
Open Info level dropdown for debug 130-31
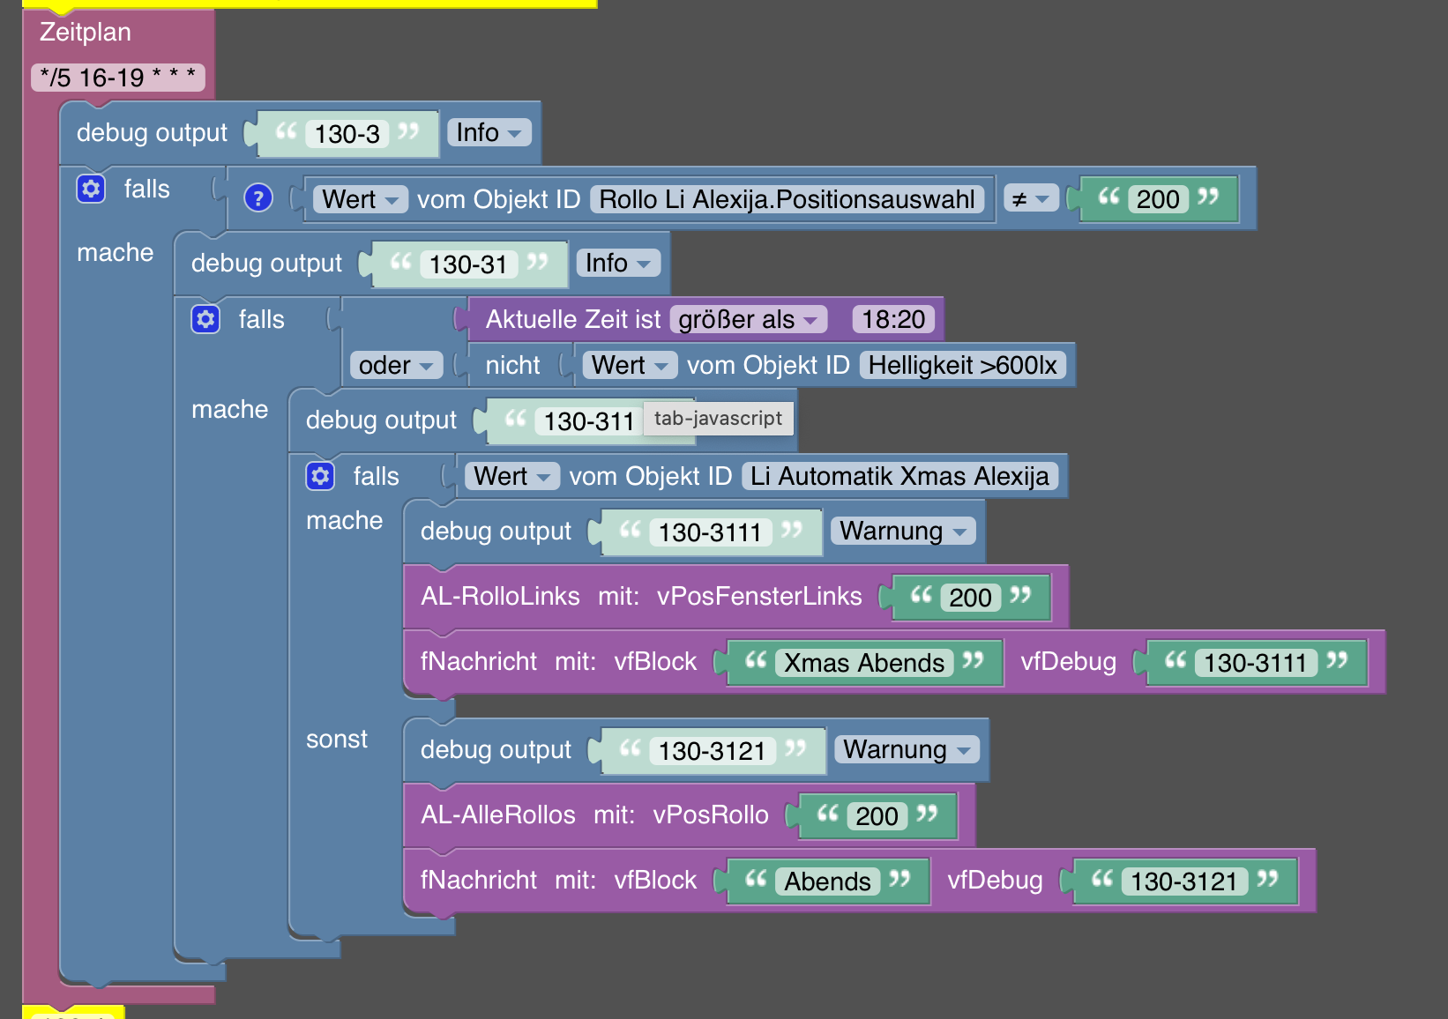pos(617,264)
